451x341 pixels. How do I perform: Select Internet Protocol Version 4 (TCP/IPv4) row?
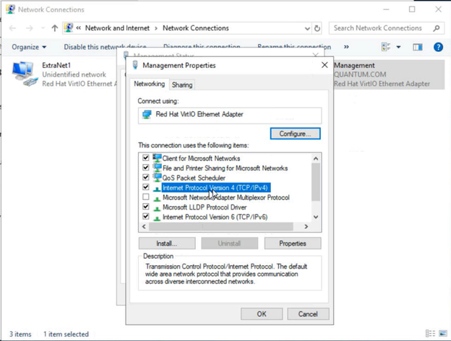click(x=215, y=188)
